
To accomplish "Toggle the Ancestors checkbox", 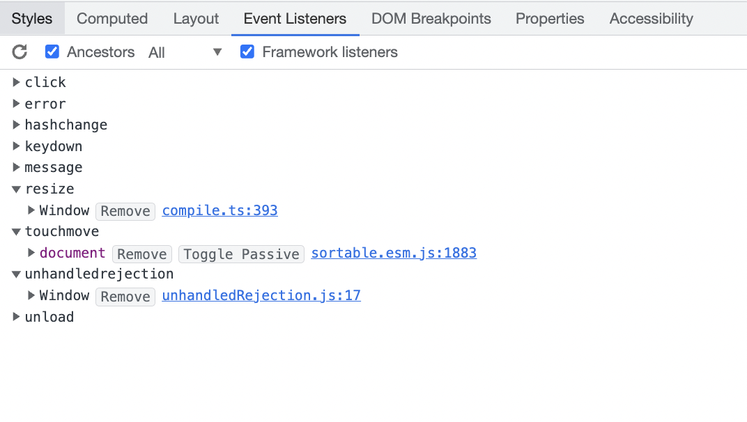I will (52, 52).
